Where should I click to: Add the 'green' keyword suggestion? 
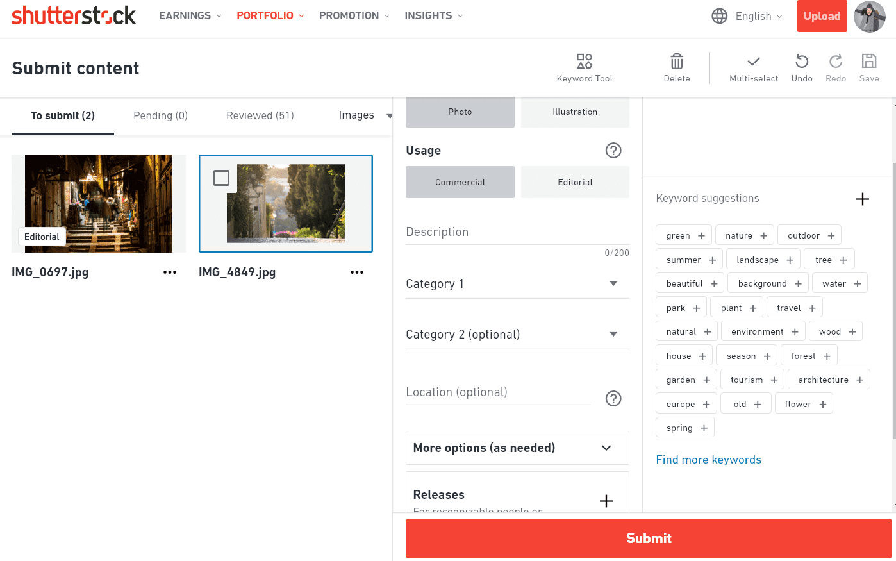coord(684,235)
